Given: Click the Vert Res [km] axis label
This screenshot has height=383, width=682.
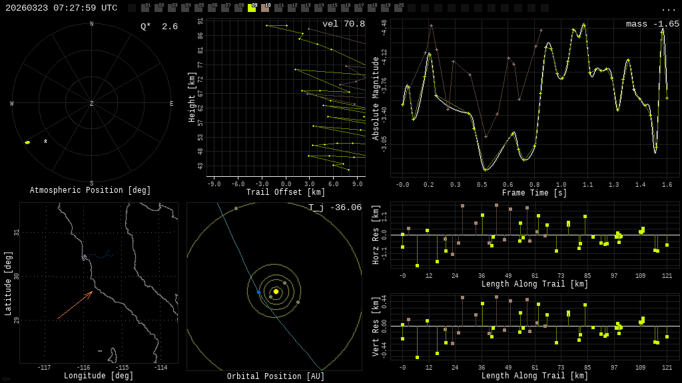Looking at the screenshot, I should point(376,326).
